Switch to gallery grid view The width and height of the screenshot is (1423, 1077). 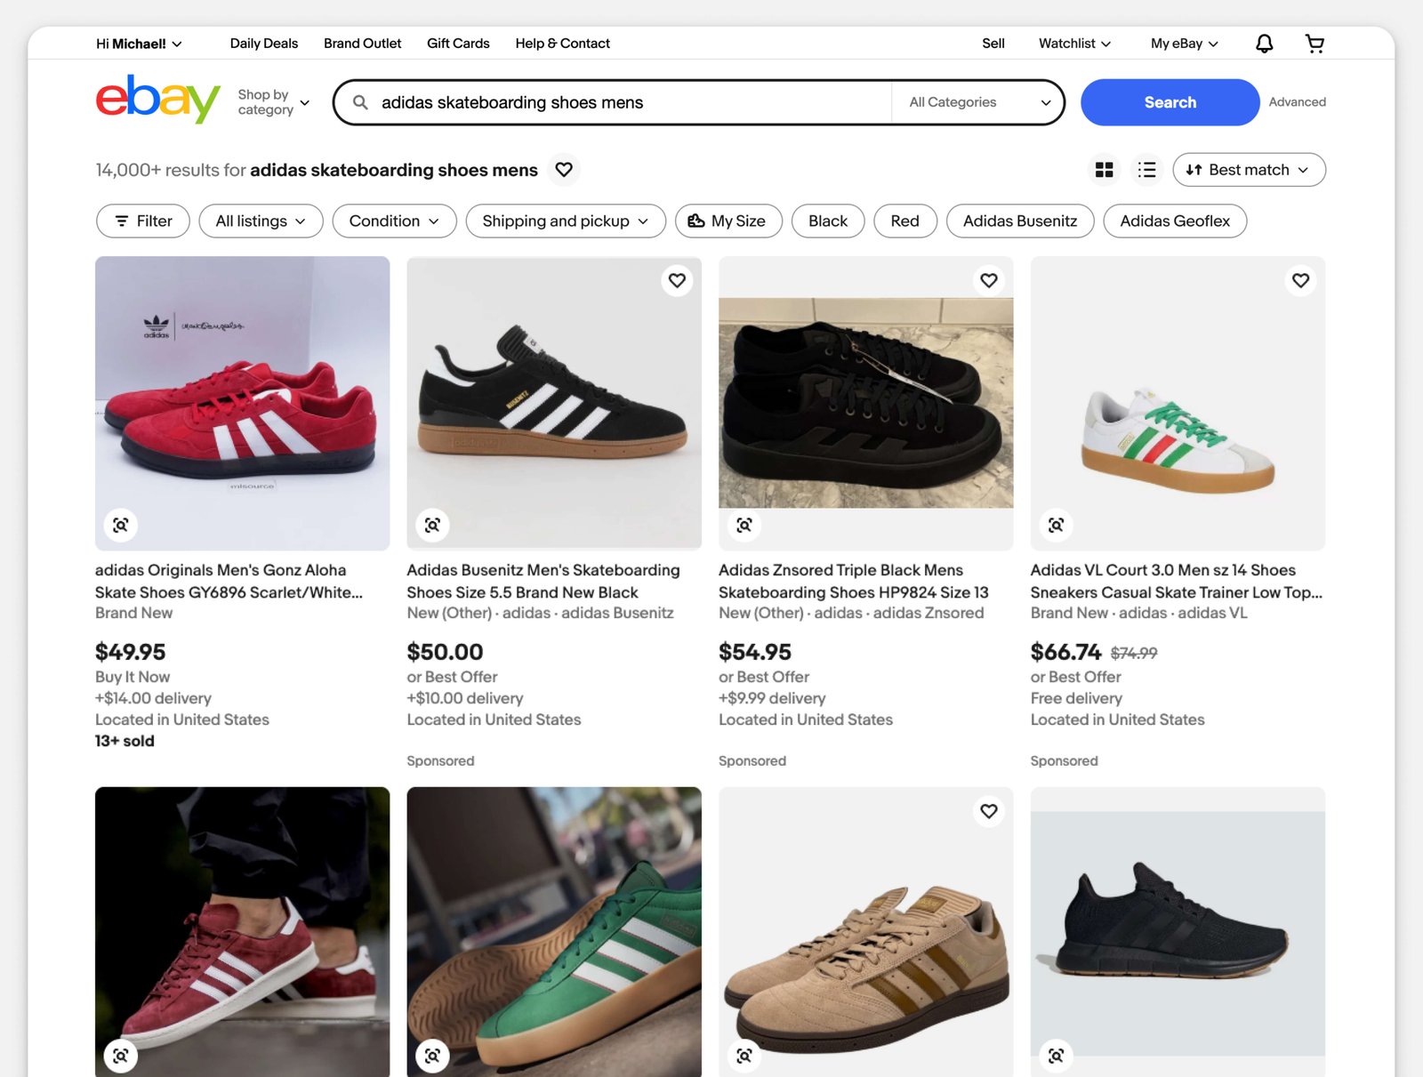tap(1104, 170)
